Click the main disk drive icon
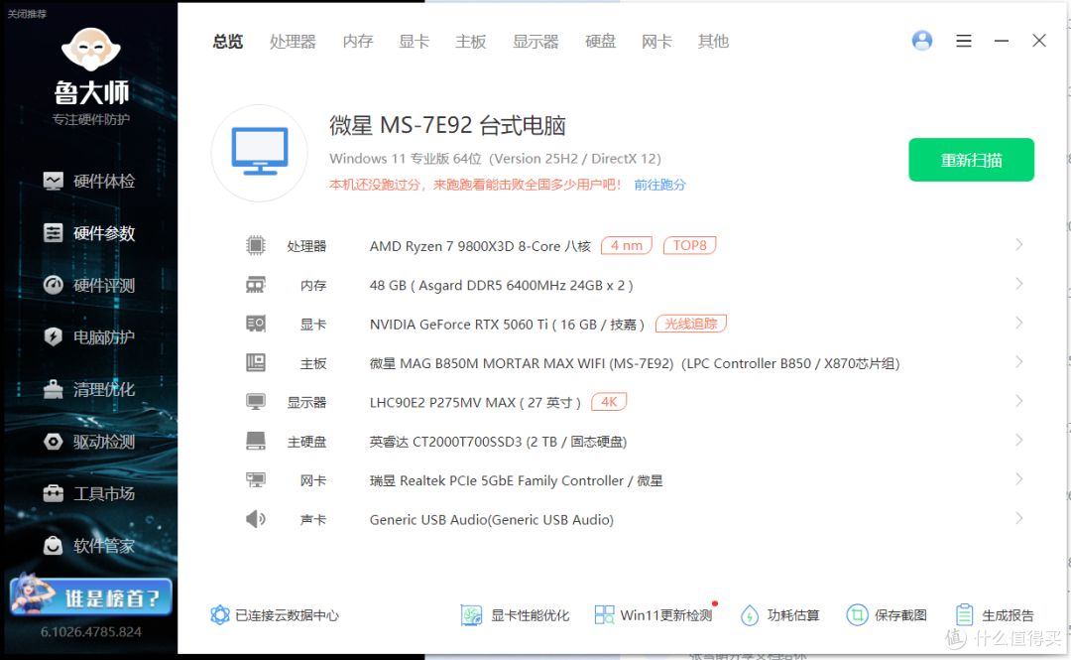 click(256, 441)
